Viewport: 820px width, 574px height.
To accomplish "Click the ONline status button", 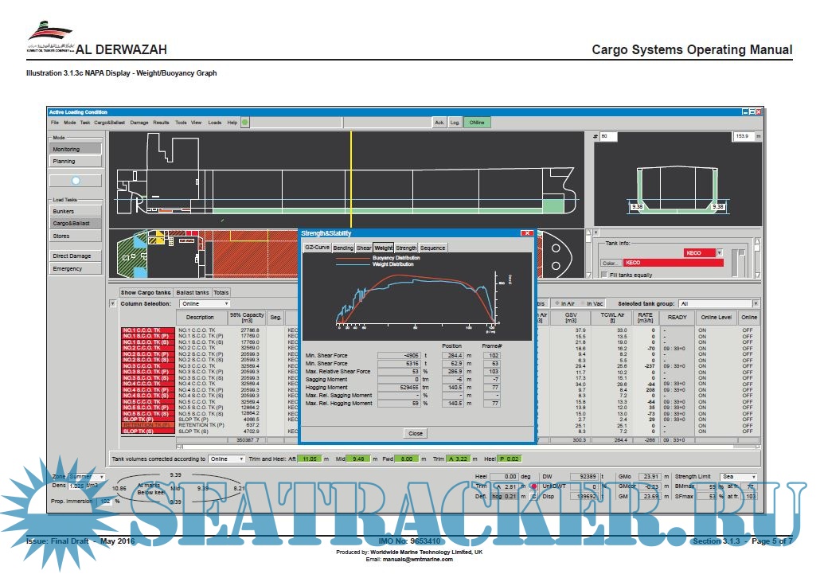I will (x=477, y=123).
